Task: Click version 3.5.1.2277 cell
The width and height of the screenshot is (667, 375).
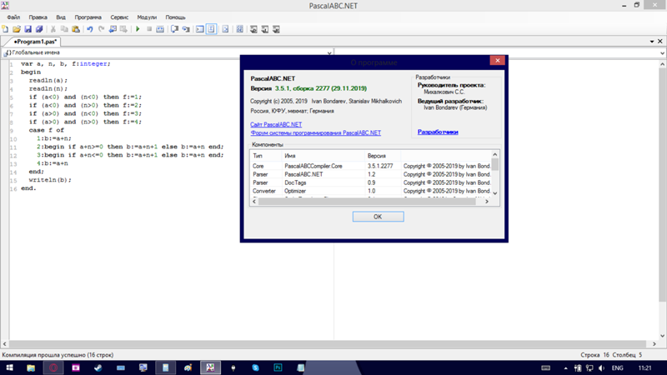Action: pyautogui.click(x=380, y=166)
